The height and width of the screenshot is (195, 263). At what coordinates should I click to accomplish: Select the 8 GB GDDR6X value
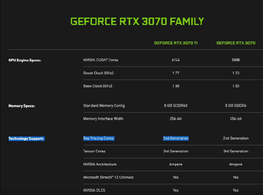(x=176, y=106)
